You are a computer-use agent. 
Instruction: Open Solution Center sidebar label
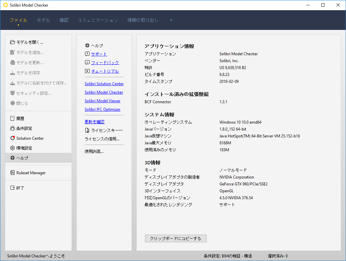click(x=30, y=138)
